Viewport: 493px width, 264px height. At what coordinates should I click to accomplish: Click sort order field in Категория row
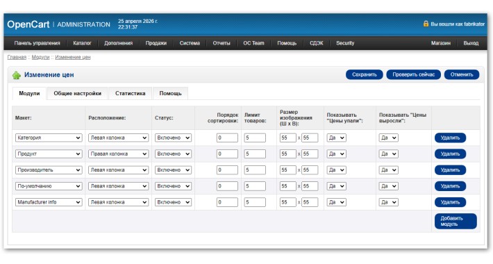227,138
